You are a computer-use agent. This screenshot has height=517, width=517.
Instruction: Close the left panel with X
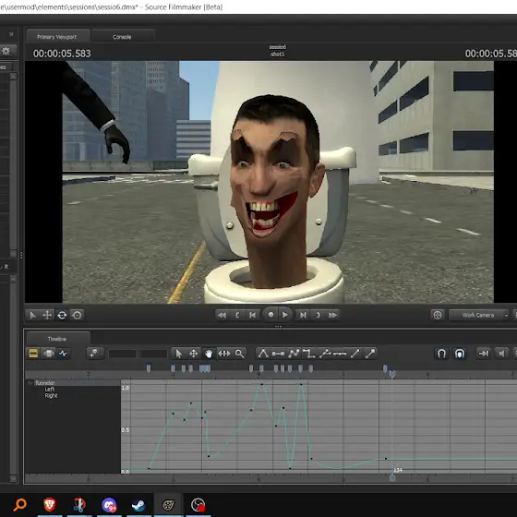coord(11,34)
